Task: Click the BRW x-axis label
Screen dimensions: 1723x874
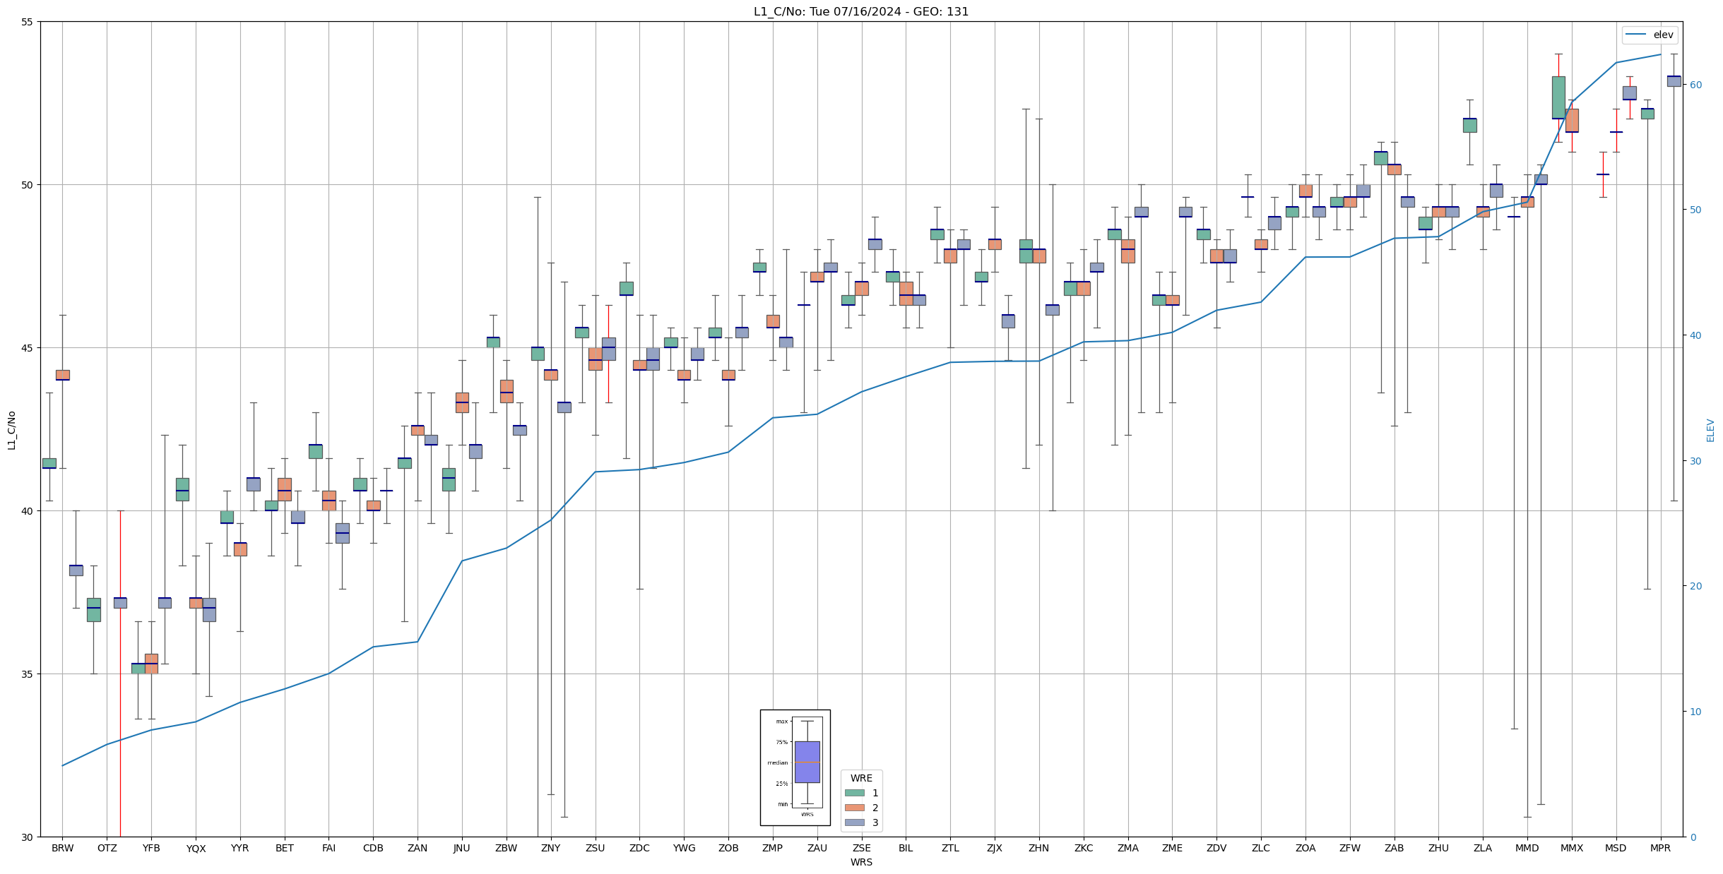Action: click(62, 848)
